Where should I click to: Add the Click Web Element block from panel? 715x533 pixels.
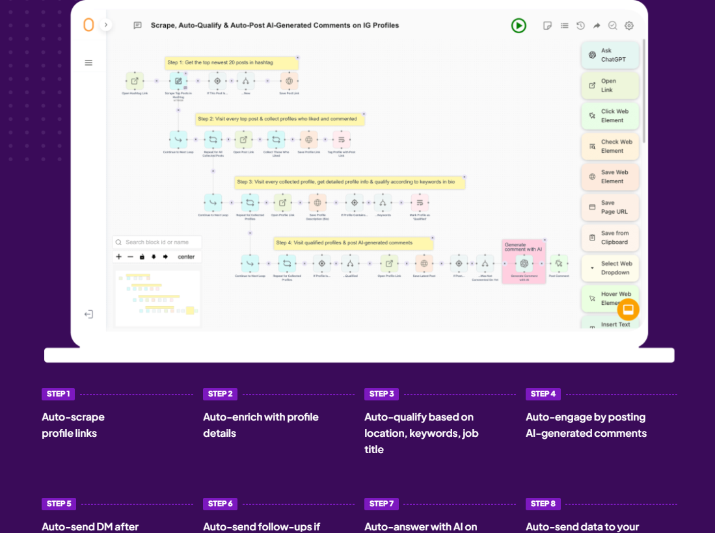tap(610, 116)
